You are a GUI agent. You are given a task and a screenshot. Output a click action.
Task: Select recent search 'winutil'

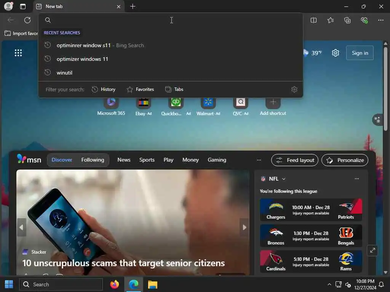[x=171, y=73]
